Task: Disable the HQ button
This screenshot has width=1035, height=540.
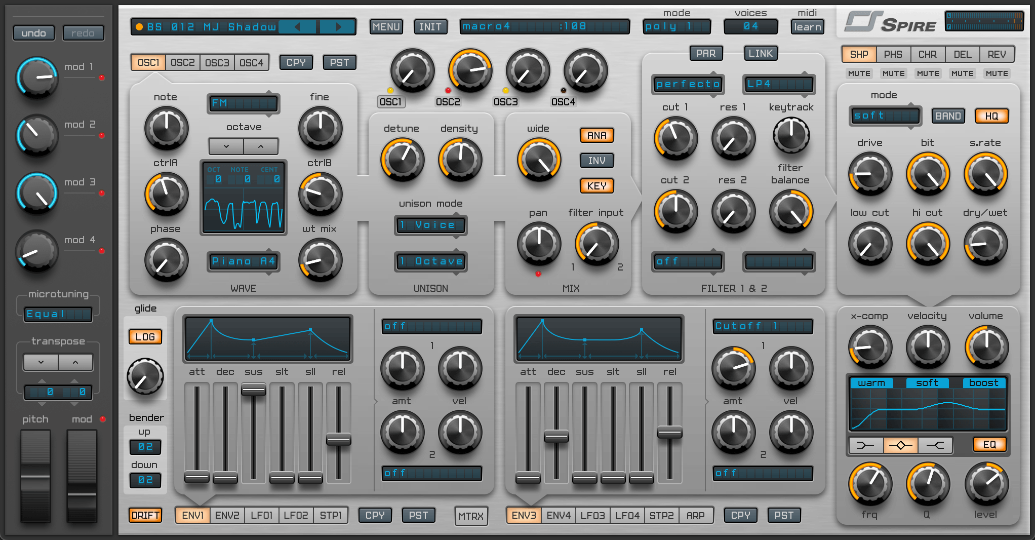Action: (991, 116)
